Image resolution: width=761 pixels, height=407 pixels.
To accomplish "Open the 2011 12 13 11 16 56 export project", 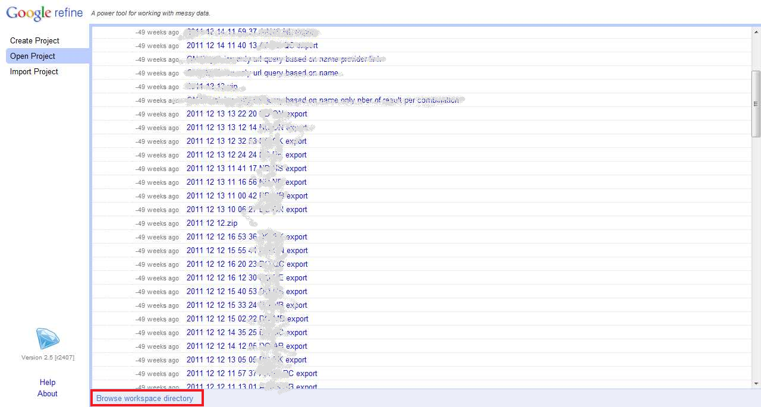I will (x=247, y=182).
